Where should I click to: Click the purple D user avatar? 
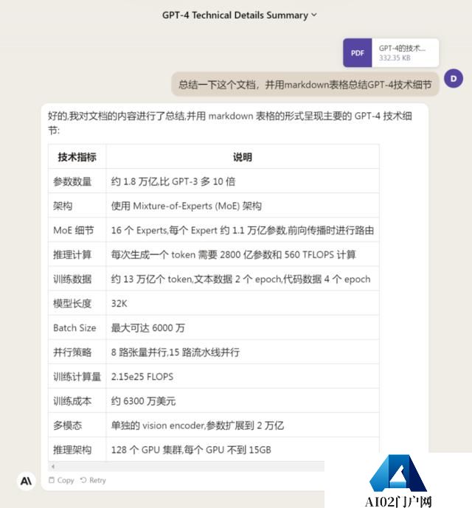coord(454,78)
